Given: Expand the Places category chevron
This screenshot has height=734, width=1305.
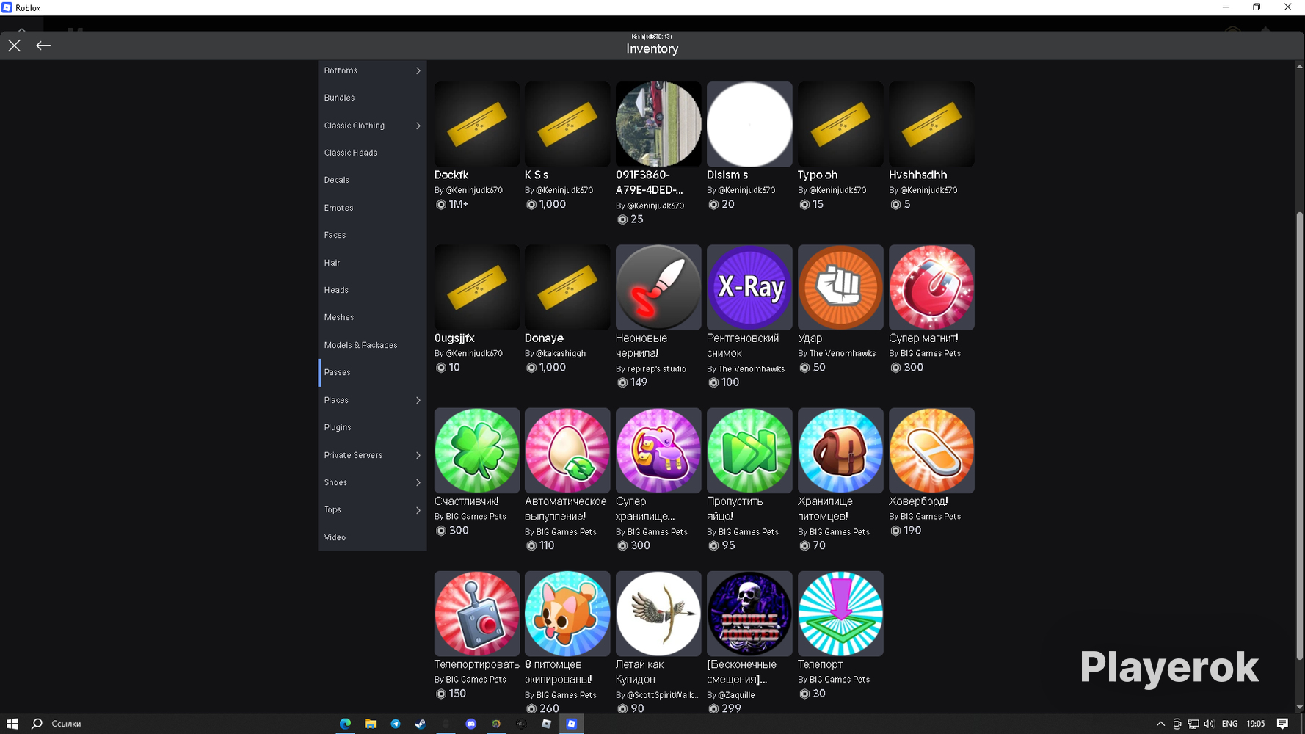Looking at the screenshot, I should pyautogui.click(x=418, y=400).
